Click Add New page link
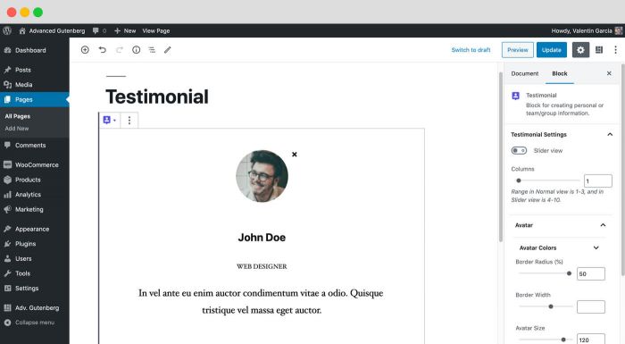625x344 pixels. [17, 129]
